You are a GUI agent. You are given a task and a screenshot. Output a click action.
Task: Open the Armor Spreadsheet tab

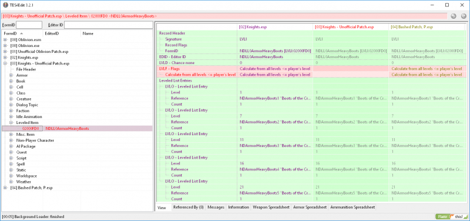pyautogui.click(x=310, y=207)
